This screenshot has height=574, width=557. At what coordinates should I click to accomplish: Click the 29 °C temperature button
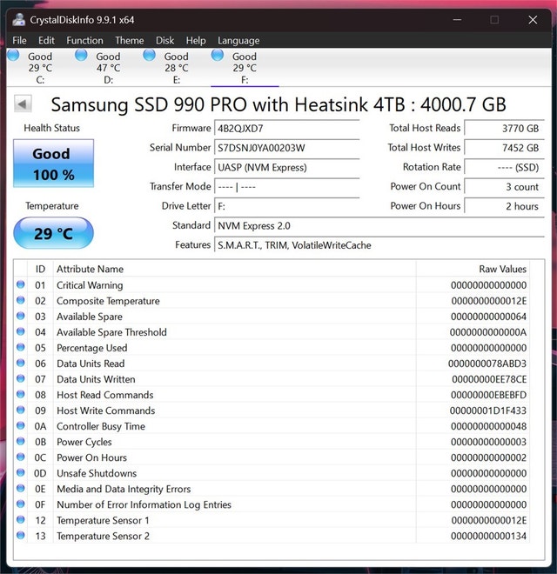[x=53, y=233]
